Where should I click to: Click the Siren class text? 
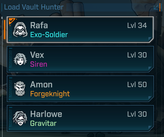click(x=39, y=64)
